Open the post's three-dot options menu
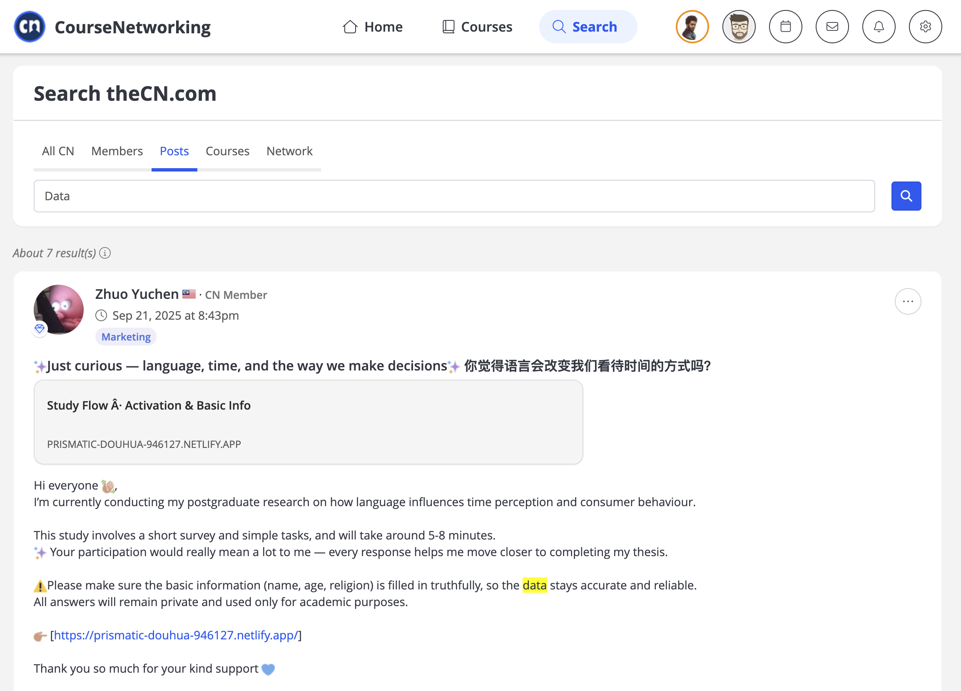 [x=907, y=301]
